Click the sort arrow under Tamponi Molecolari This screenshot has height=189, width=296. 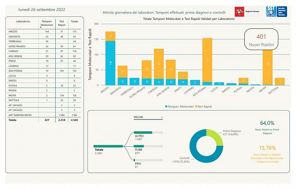pos(41,27)
